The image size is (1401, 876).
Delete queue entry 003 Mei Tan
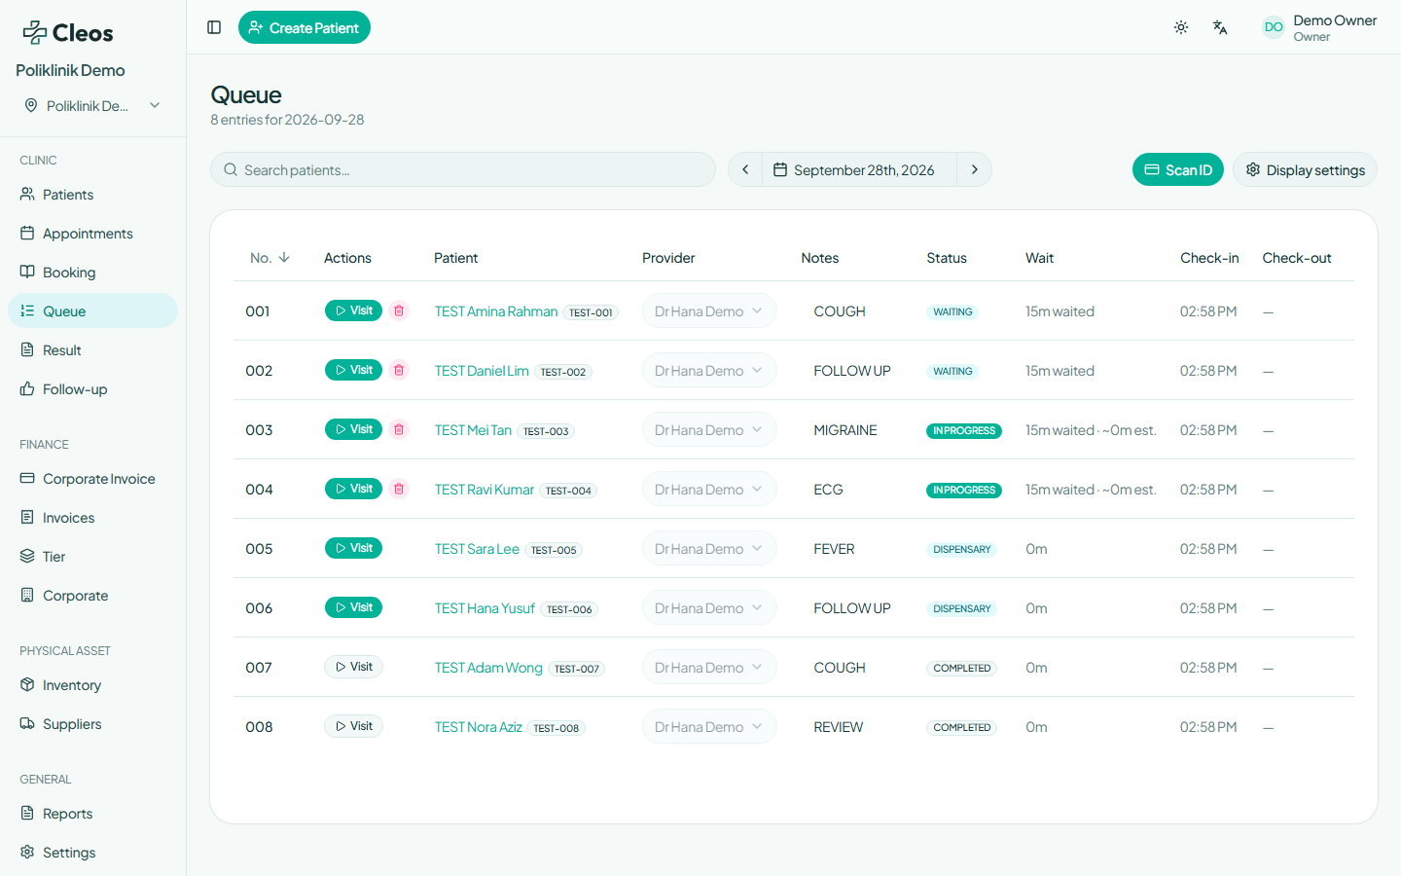coord(399,429)
